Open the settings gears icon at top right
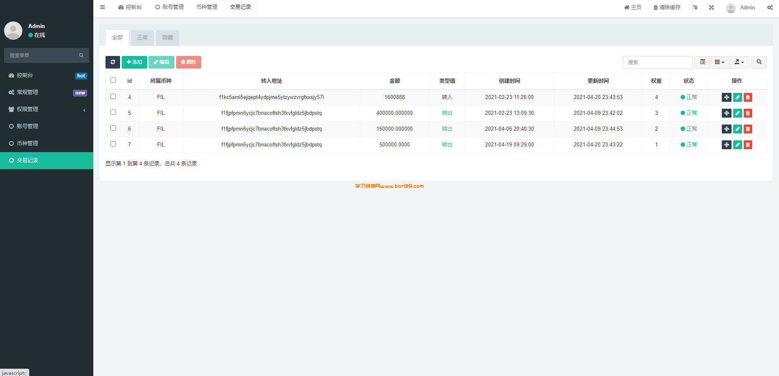The image size is (779, 376). tap(770, 7)
